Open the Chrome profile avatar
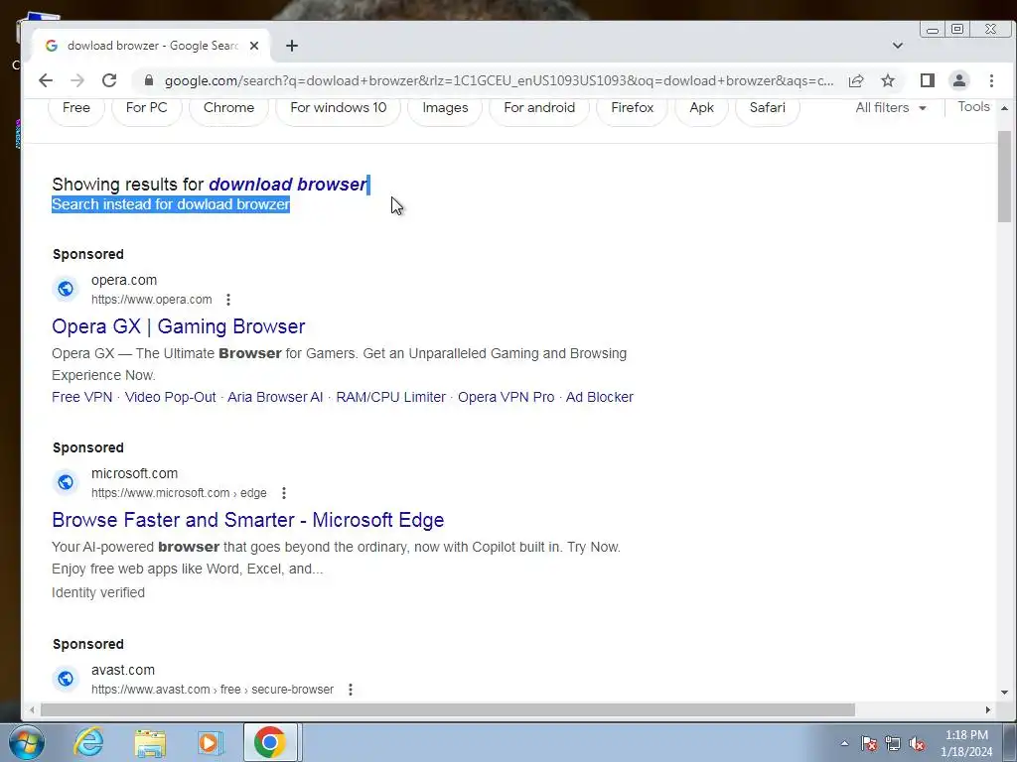 [x=958, y=80]
